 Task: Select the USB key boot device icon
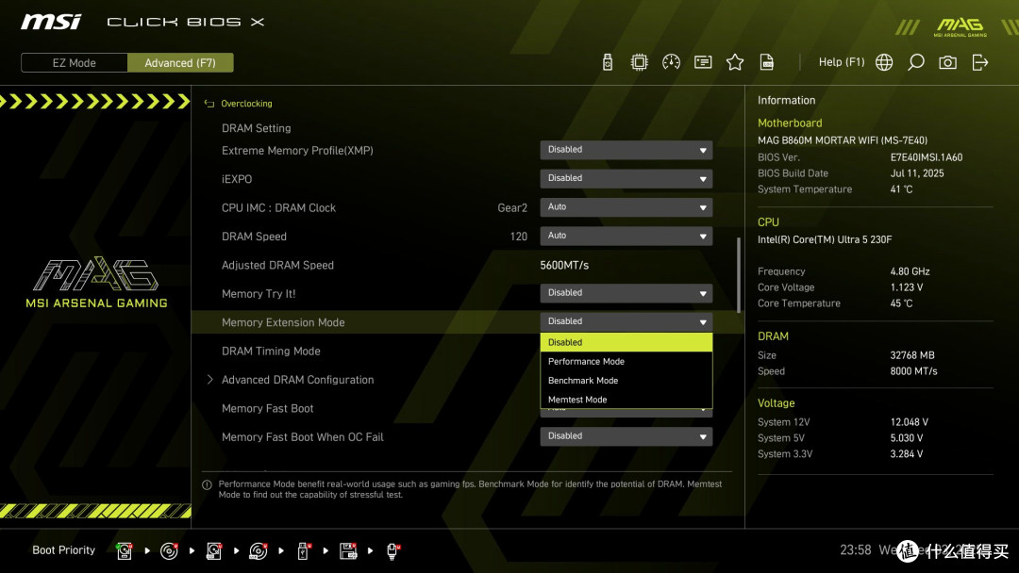click(303, 551)
